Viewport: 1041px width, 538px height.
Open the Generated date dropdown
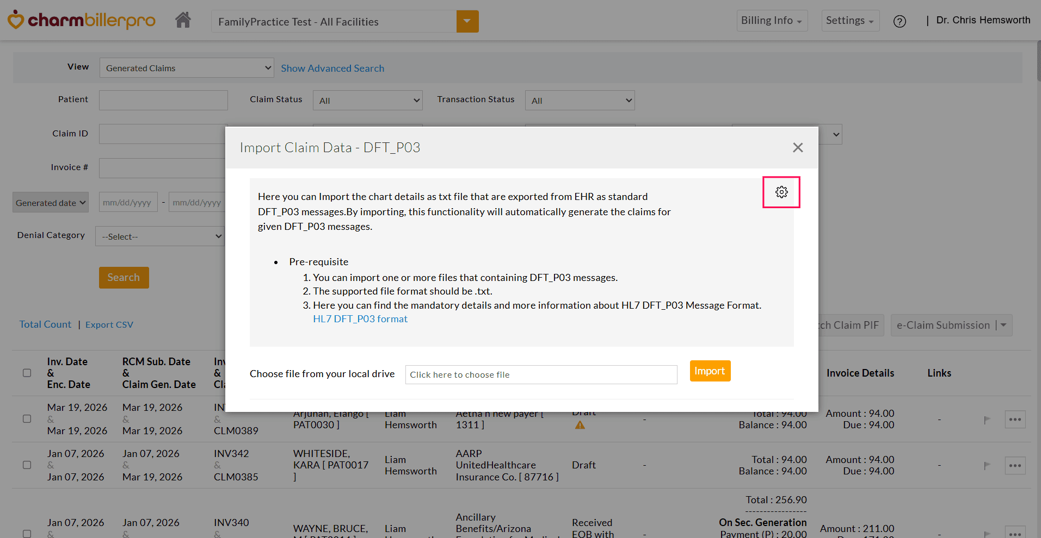pyautogui.click(x=51, y=203)
